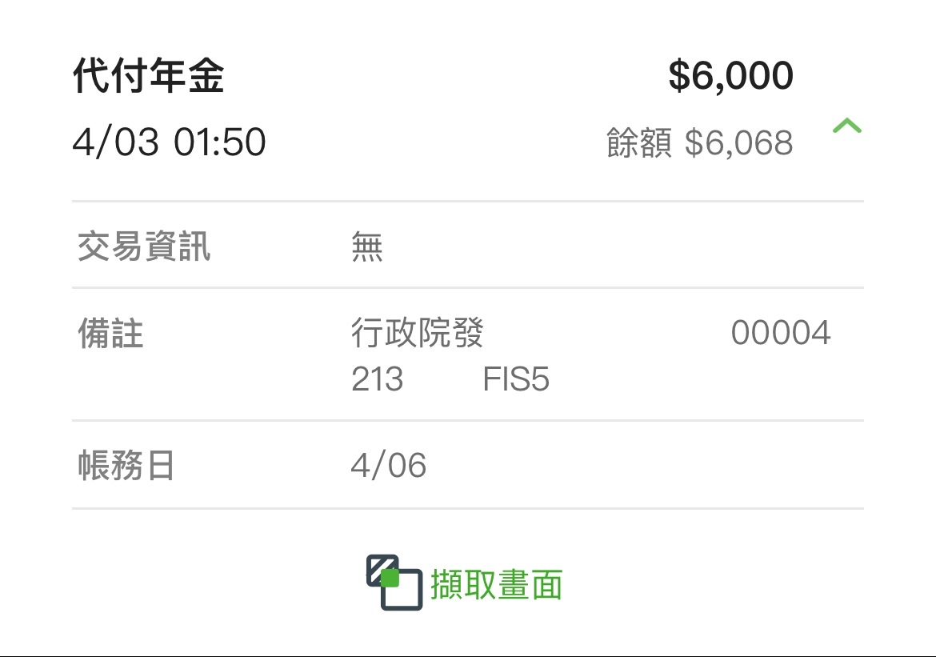
Task: Click the 備註 row label
Action: tap(110, 333)
